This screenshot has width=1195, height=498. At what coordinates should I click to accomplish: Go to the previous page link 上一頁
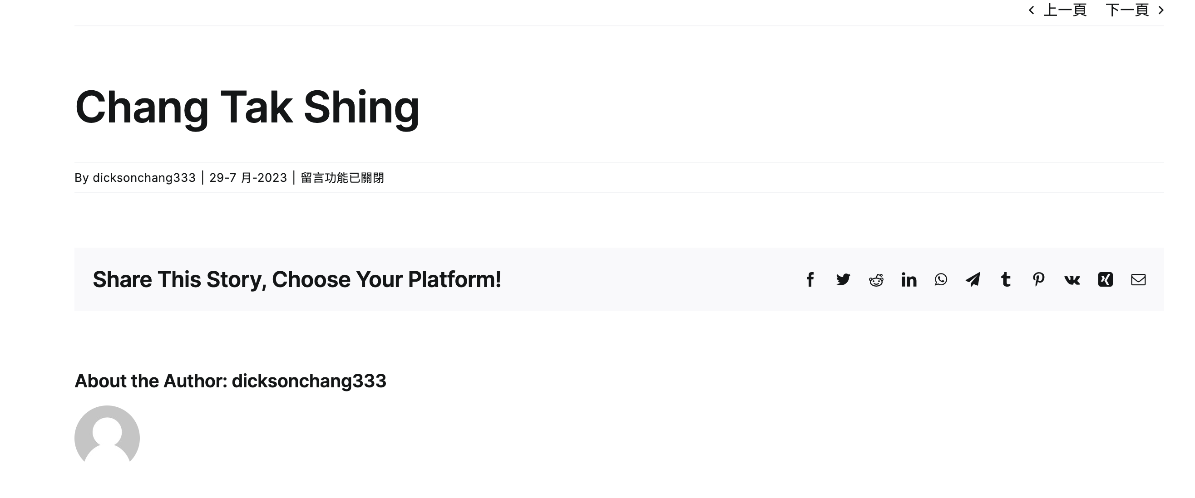pos(1065,10)
